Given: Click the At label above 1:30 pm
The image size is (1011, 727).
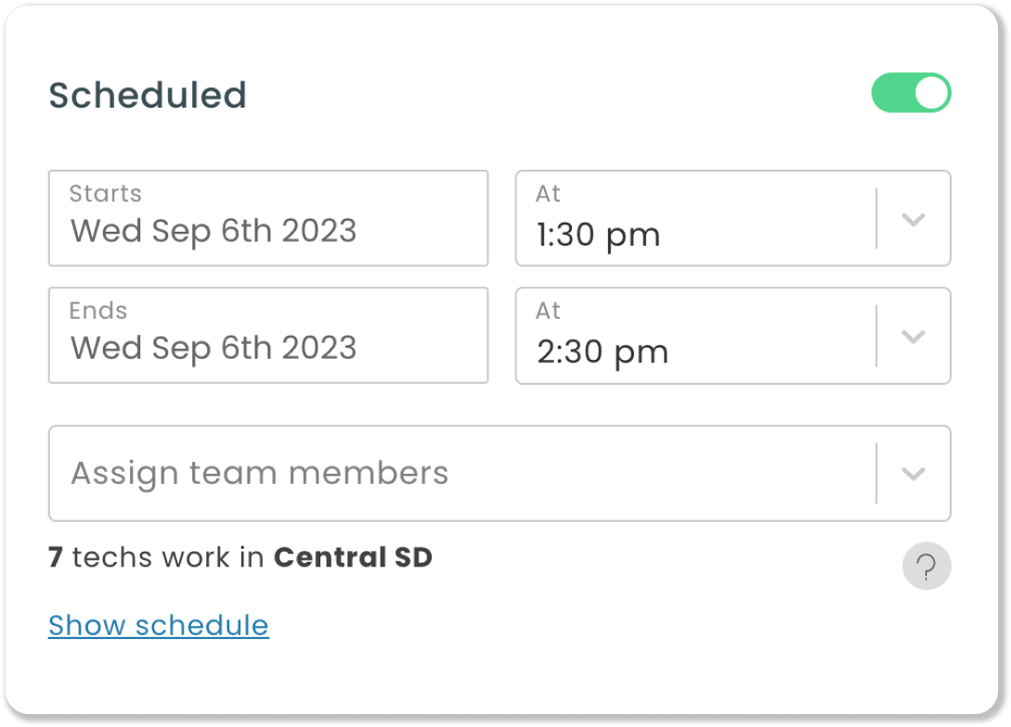Looking at the screenshot, I should [548, 194].
